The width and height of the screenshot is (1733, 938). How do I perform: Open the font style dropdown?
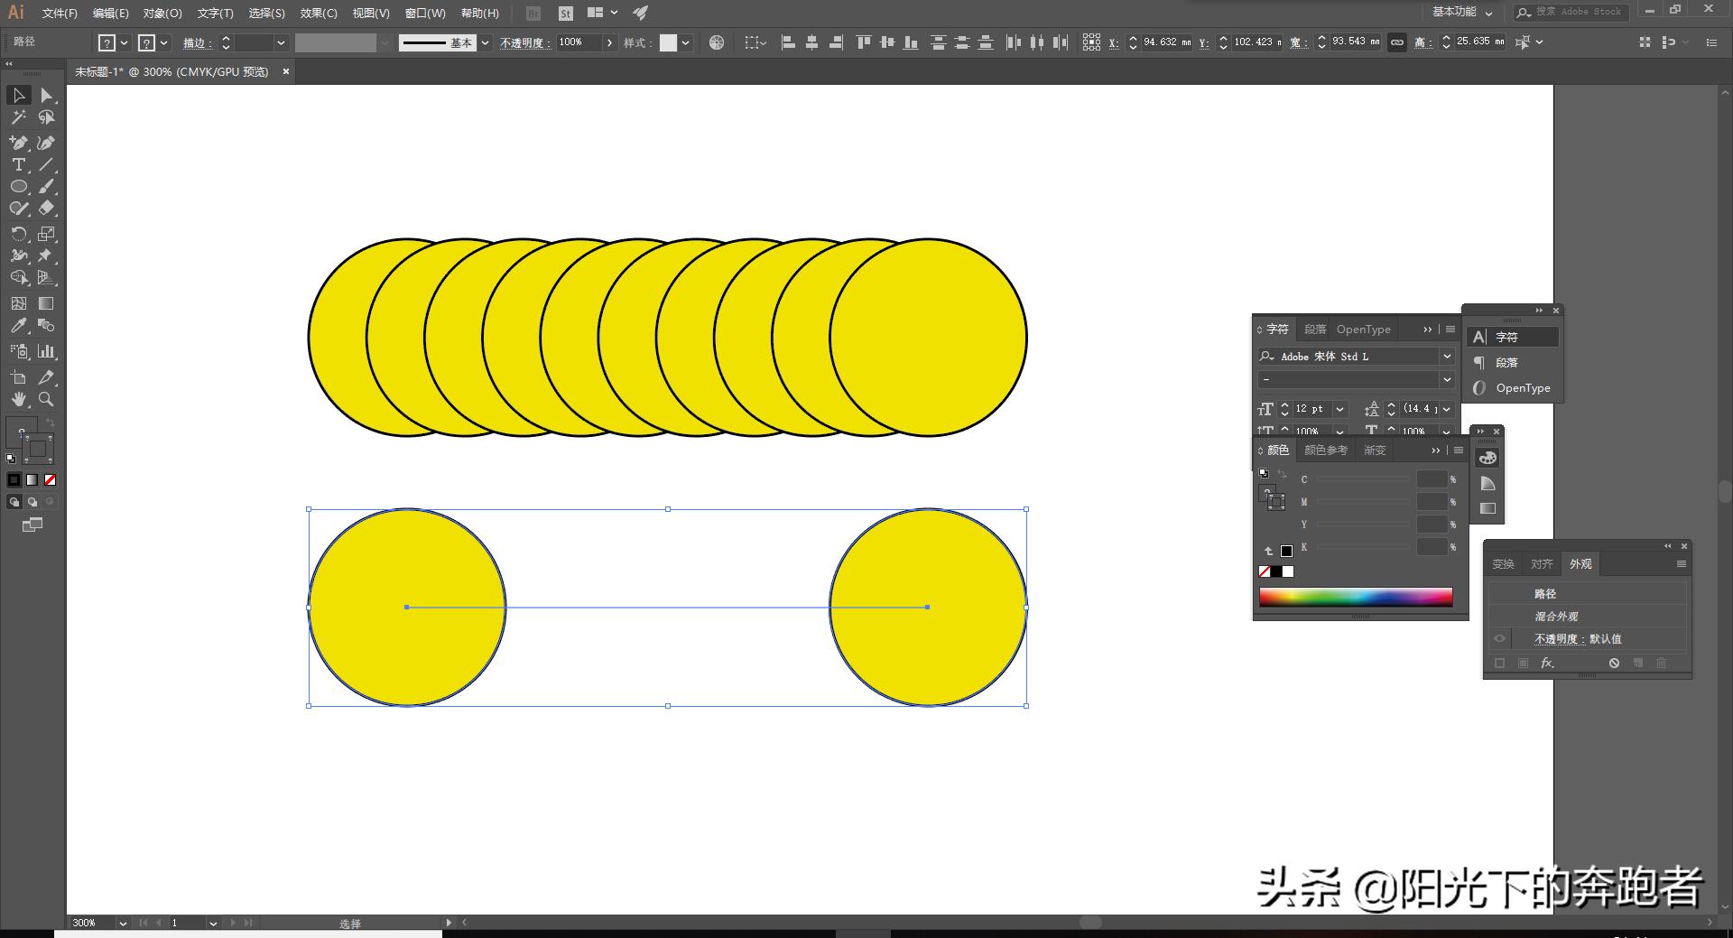point(1447,379)
